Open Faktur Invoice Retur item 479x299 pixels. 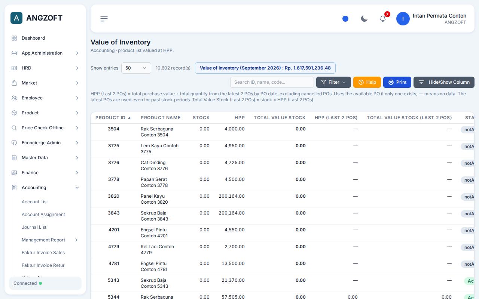point(43,265)
